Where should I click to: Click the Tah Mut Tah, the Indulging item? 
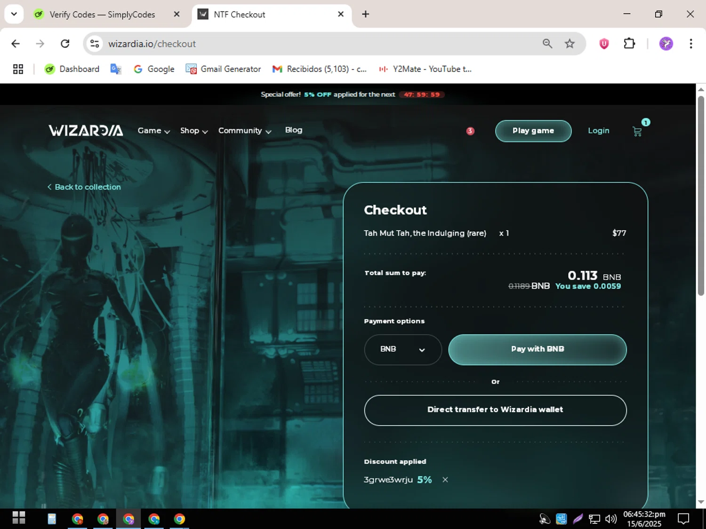click(425, 233)
